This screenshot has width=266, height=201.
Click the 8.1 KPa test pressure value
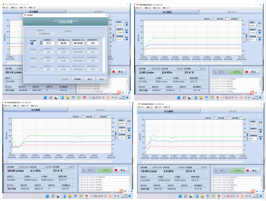point(146,82)
